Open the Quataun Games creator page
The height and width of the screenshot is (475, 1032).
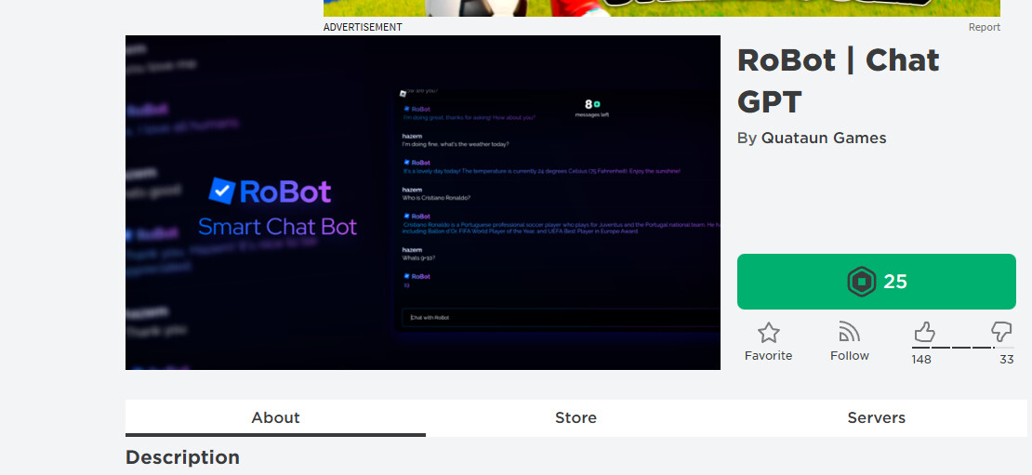point(824,139)
